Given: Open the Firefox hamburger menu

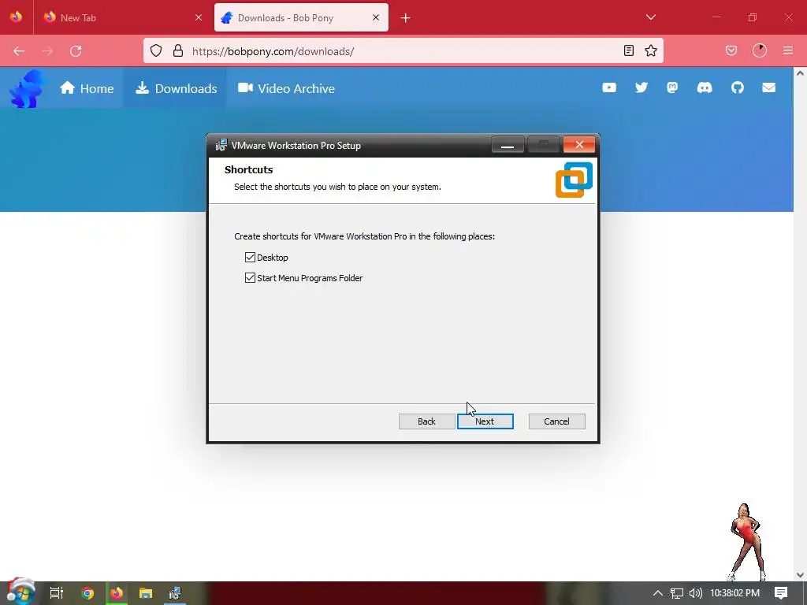Looking at the screenshot, I should 788,50.
